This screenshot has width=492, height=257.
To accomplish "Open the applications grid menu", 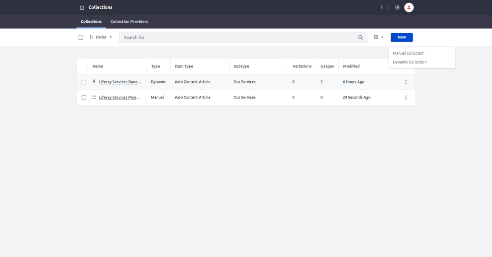I will [x=397, y=7].
